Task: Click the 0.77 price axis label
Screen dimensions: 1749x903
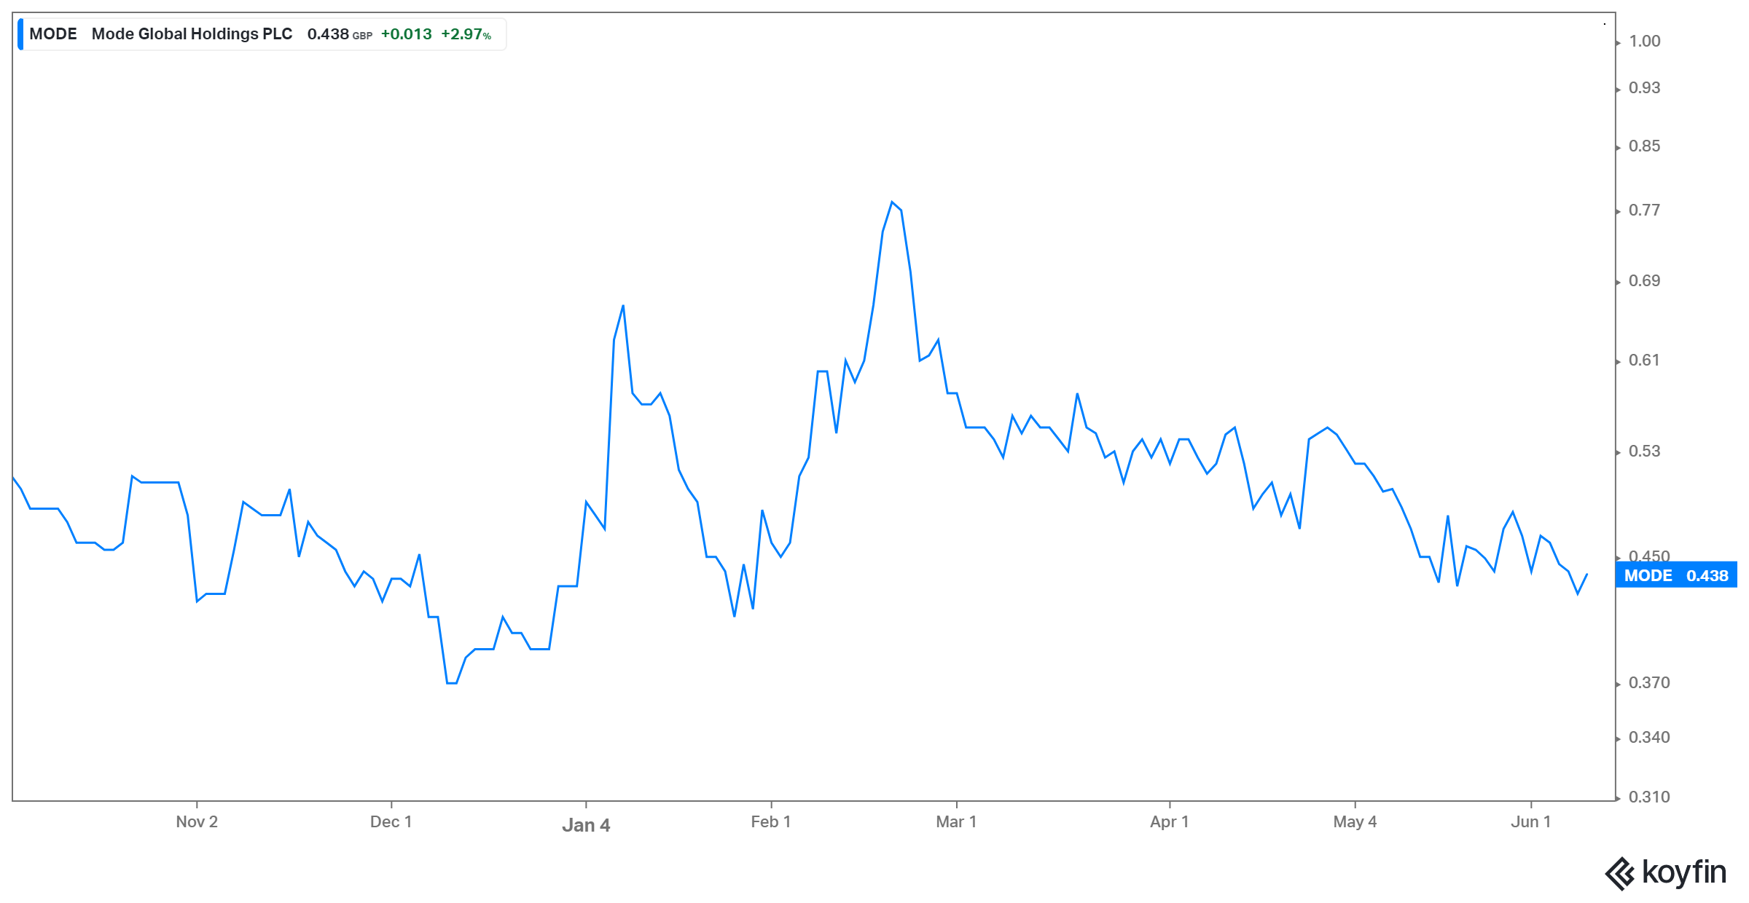Action: [x=1645, y=210]
